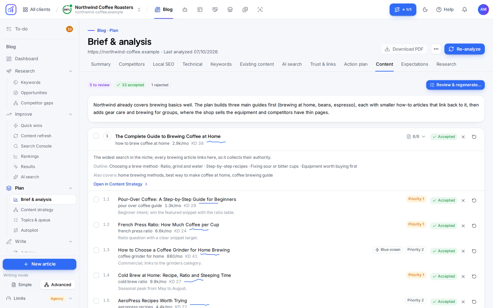Toggle dark mode moon icon
The height and width of the screenshot is (308, 493).
coord(425,9)
